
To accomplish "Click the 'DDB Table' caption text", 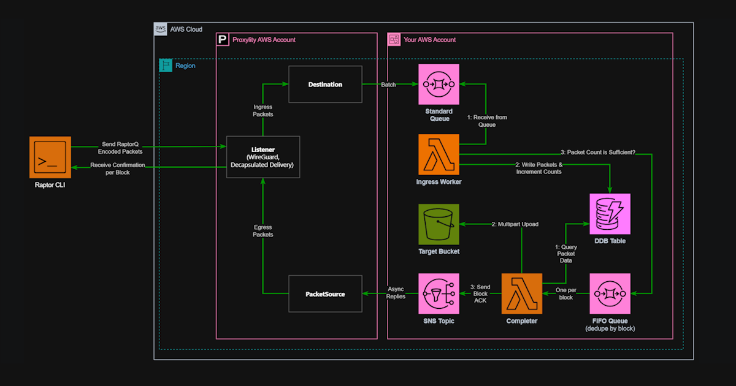I will [x=610, y=241].
